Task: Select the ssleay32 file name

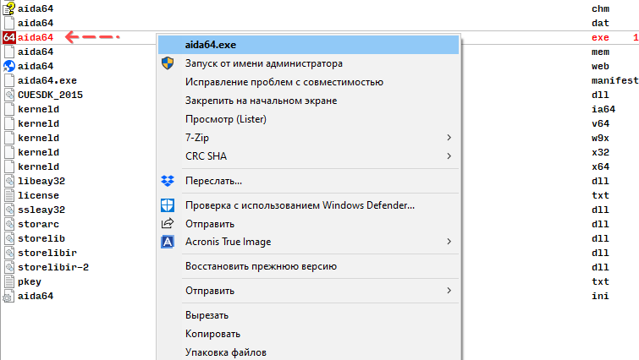Action: (41, 210)
